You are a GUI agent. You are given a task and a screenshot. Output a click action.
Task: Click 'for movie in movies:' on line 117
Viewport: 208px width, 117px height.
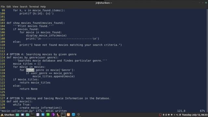(x=29, y=67)
